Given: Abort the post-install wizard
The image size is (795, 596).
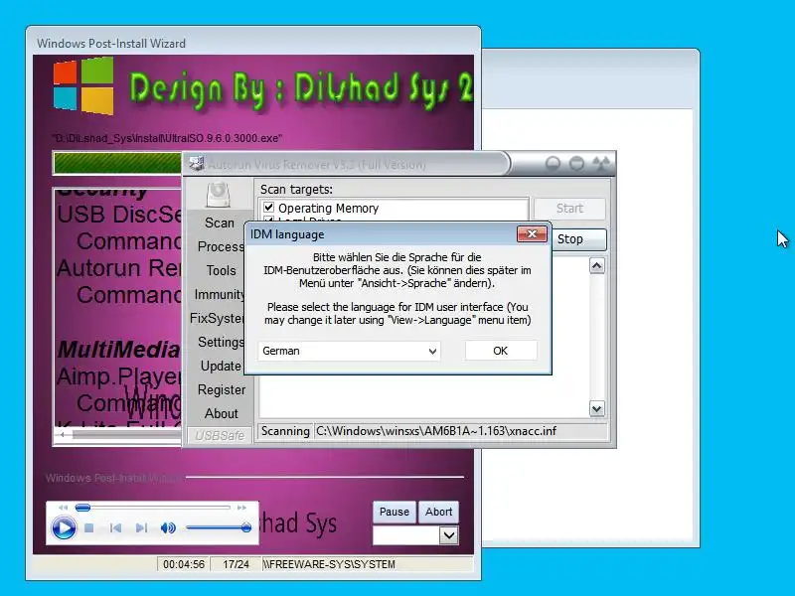Looking at the screenshot, I should [438, 512].
